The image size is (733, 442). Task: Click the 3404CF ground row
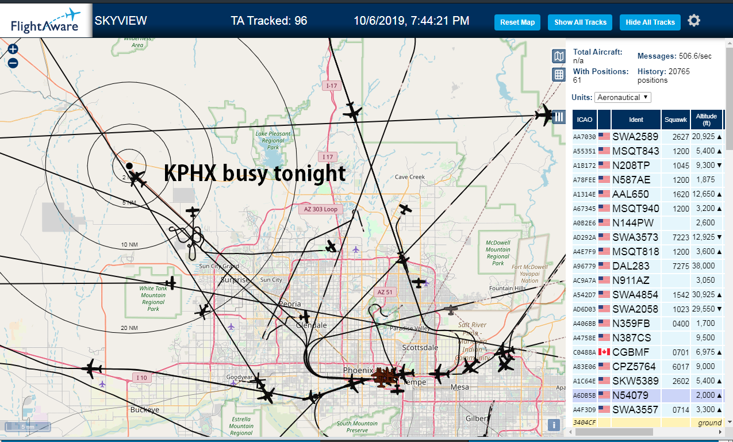pos(648,422)
